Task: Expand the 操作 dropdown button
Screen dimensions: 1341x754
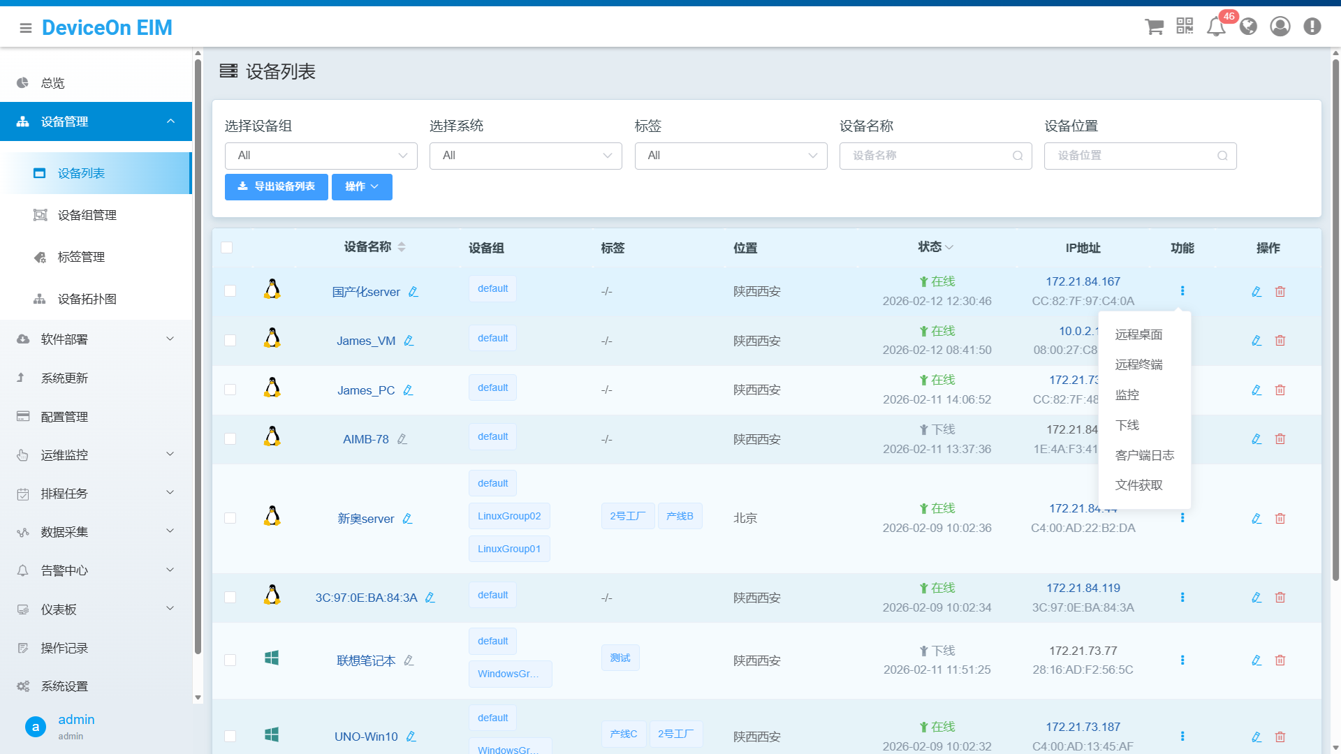Action: pyautogui.click(x=362, y=186)
